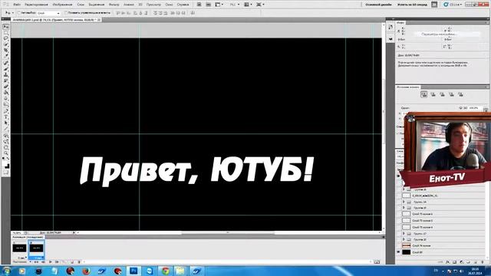Duplicate the selected animation frame
Image resolution: width=491 pixels, height=276 pixels.
[72, 262]
